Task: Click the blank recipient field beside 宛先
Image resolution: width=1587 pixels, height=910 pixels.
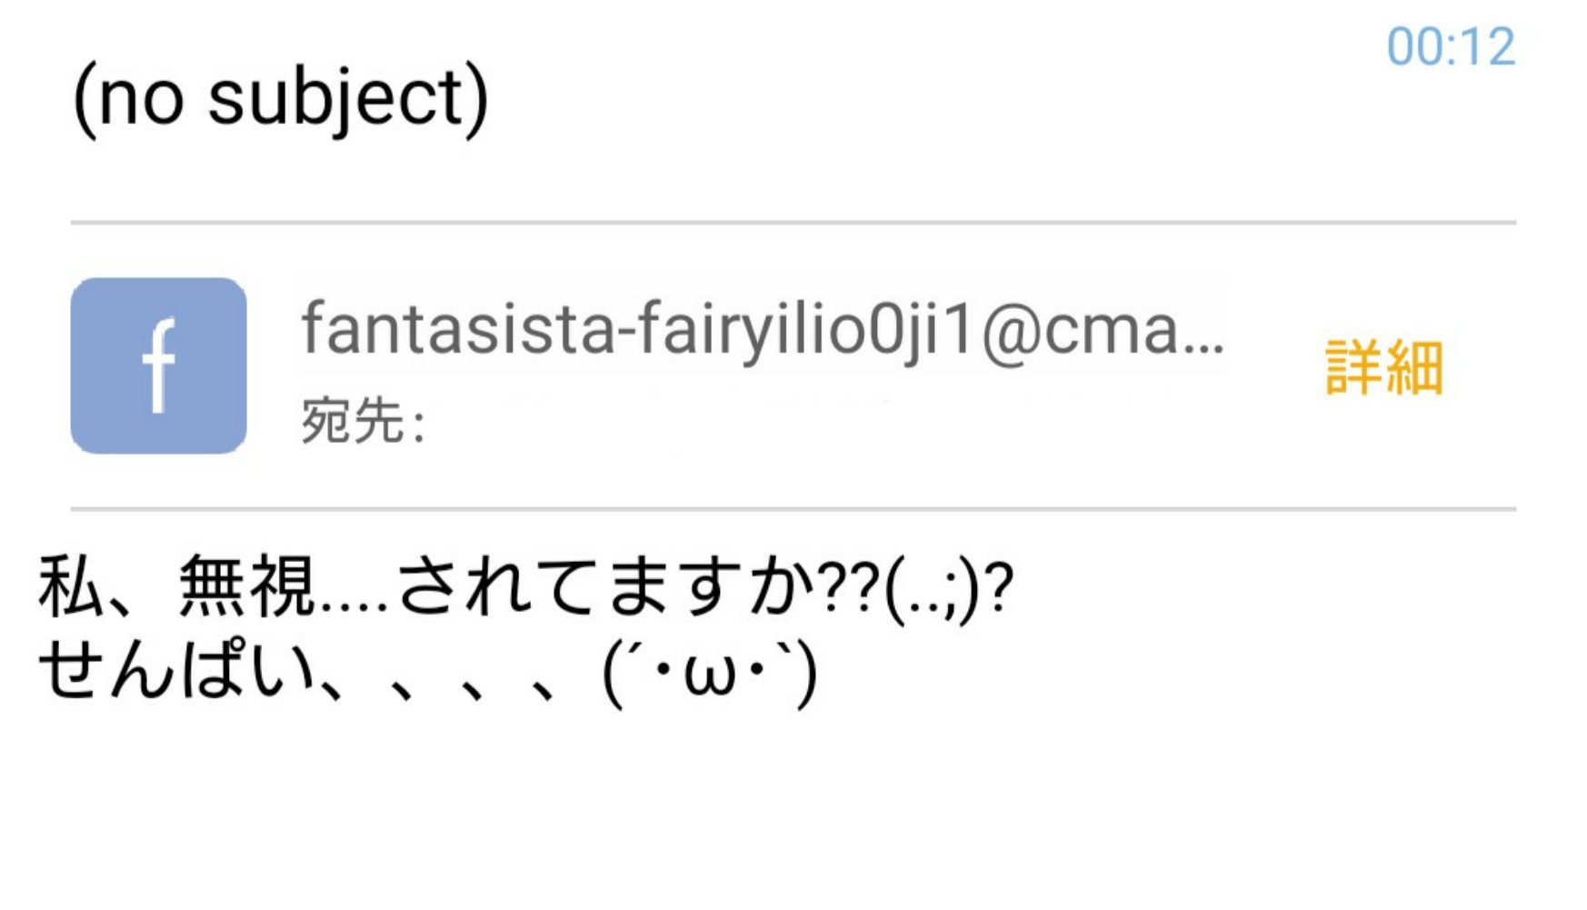Action: [818, 422]
